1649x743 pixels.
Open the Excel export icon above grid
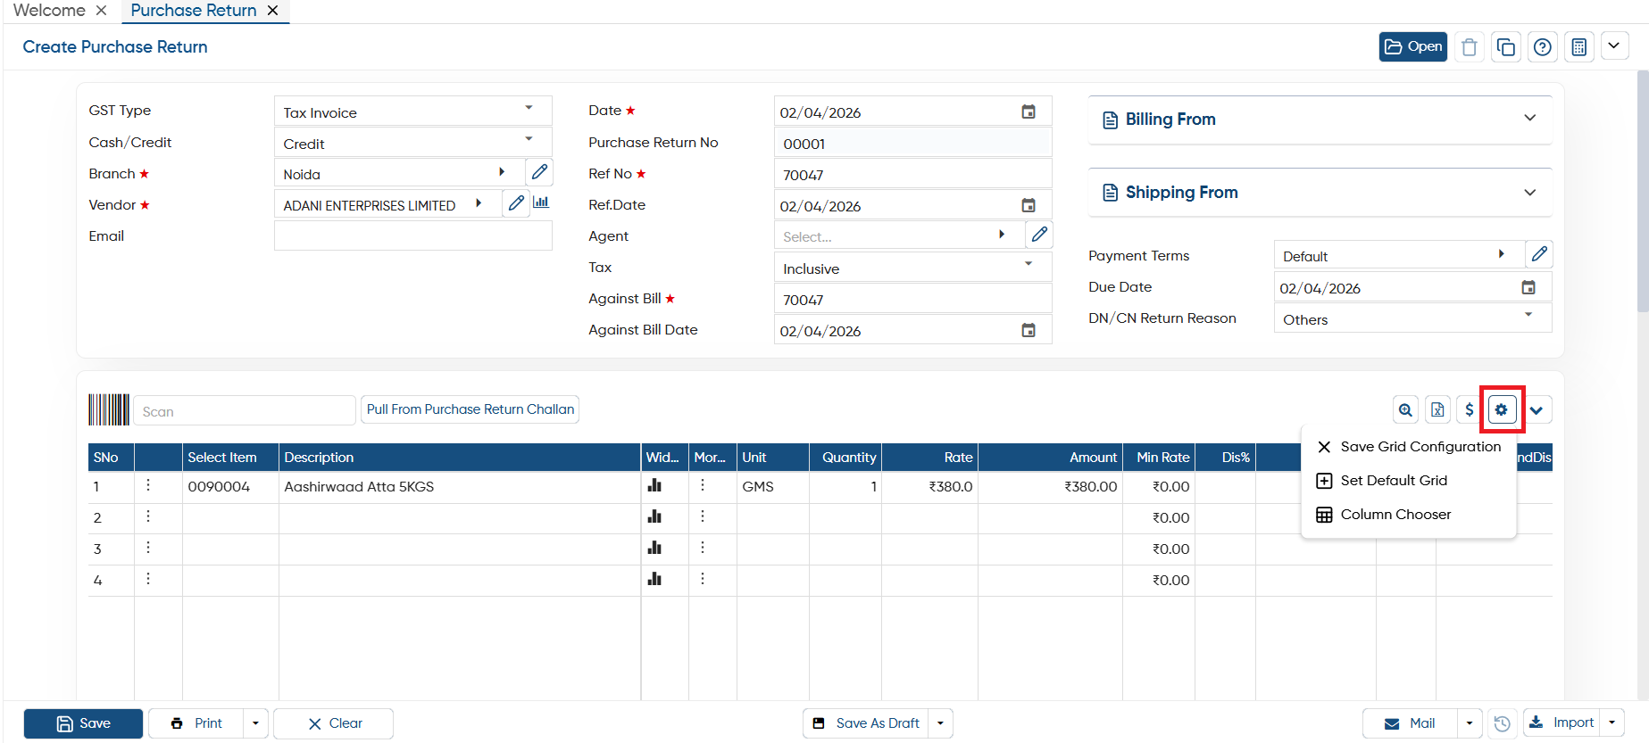[x=1437, y=409]
